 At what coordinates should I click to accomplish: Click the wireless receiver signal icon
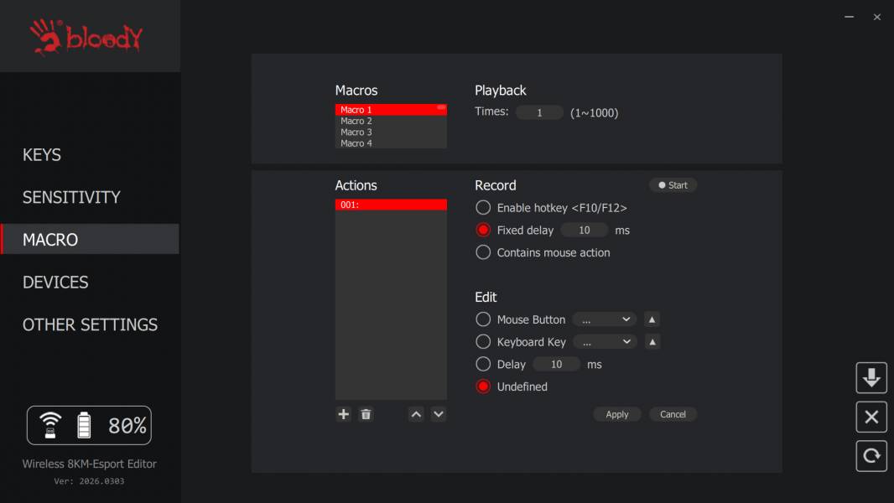[50, 425]
